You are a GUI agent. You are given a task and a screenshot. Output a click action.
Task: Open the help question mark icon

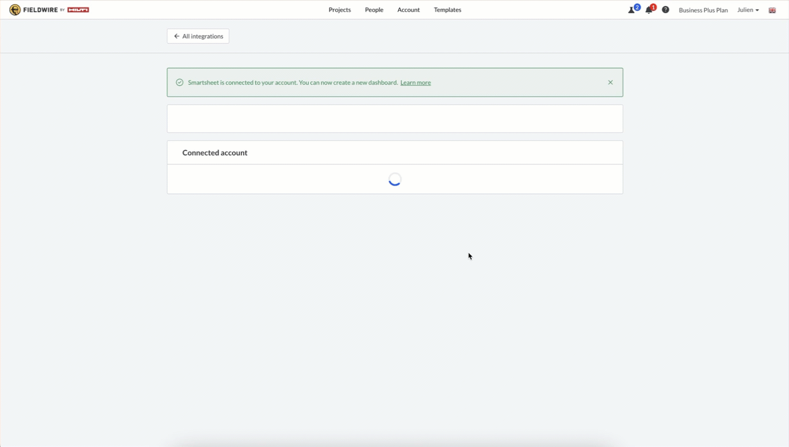click(665, 10)
